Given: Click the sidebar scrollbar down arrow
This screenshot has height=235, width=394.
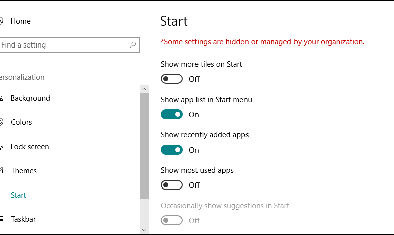Looking at the screenshot, I should [144, 230].
